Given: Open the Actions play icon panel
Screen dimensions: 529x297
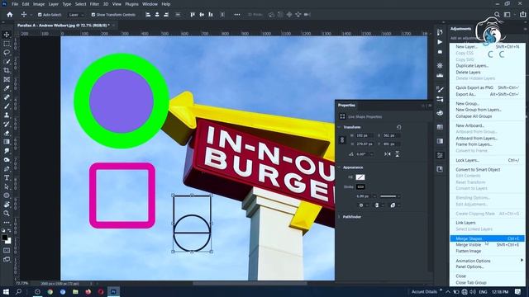Looking at the screenshot, I should (x=440, y=42).
